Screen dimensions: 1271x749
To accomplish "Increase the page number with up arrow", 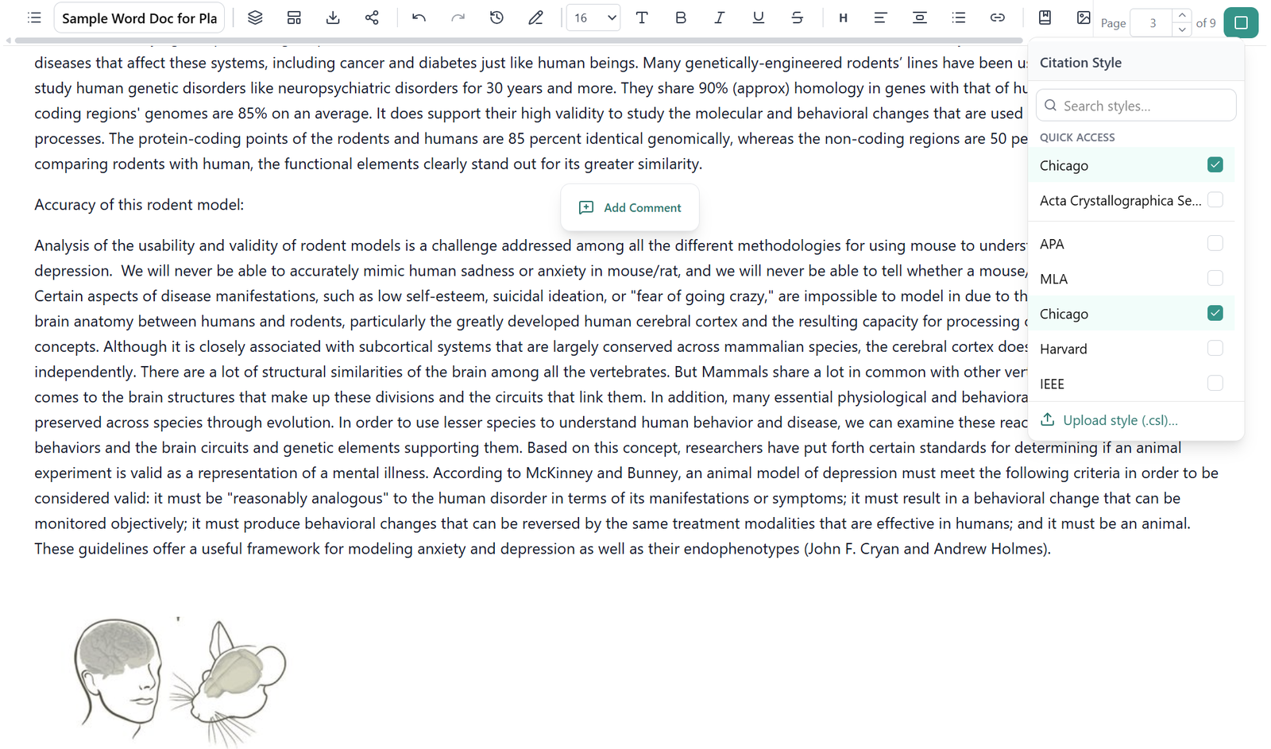I will coord(1182,15).
